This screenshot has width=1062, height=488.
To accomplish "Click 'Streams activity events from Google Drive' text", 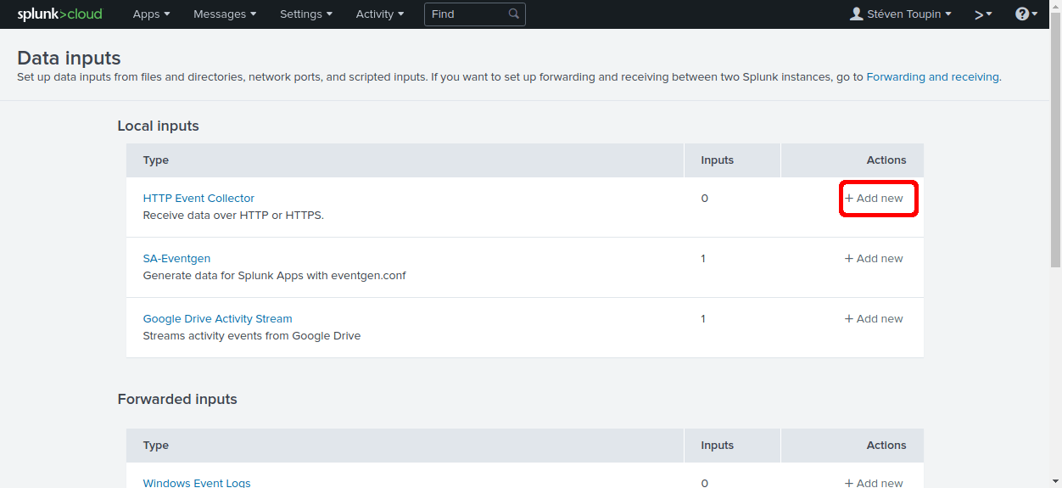I will tap(252, 336).
